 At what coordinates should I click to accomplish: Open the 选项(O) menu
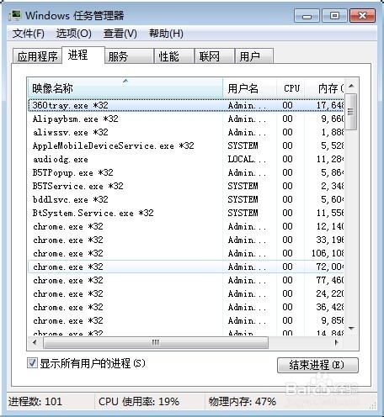[74, 34]
